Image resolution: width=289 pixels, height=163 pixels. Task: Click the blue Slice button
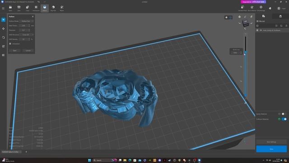(x=271, y=149)
